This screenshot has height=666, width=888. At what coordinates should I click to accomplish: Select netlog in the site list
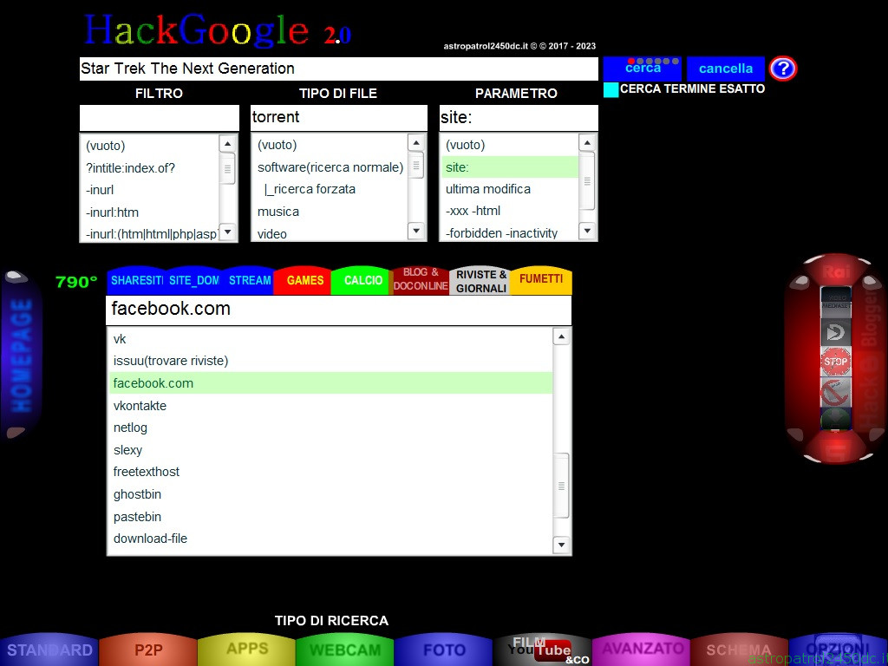(x=330, y=428)
